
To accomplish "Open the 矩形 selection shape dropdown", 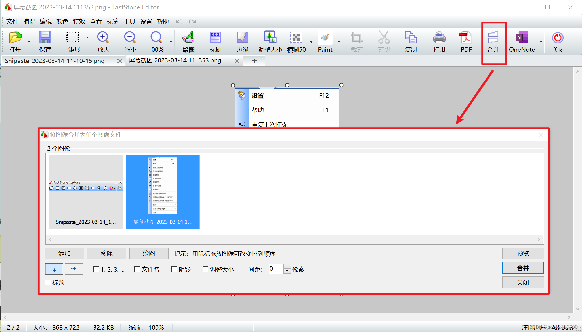I will pyautogui.click(x=87, y=37).
